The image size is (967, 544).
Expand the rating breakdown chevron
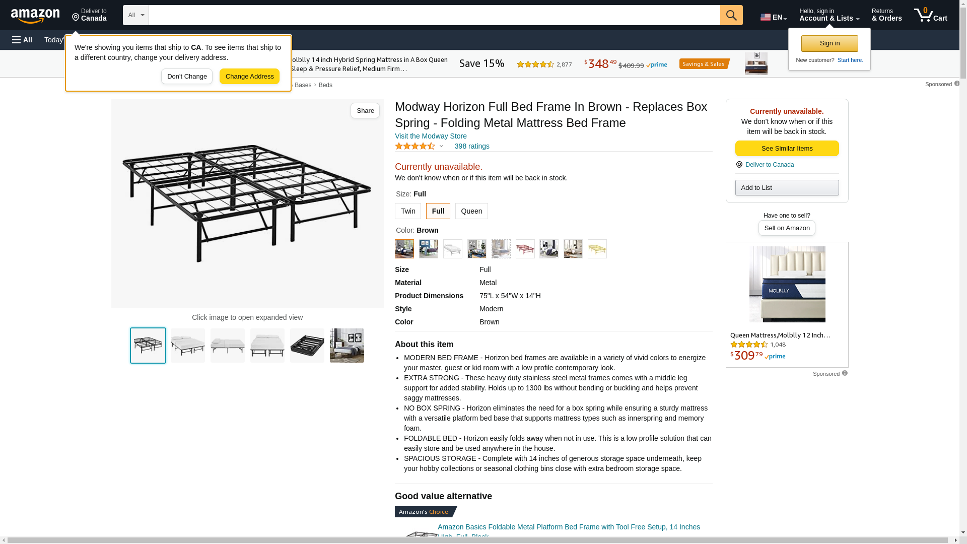click(x=441, y=147)
